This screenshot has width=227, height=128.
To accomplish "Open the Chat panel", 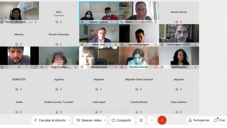I will pyautogui.click(x=220, y=120).
